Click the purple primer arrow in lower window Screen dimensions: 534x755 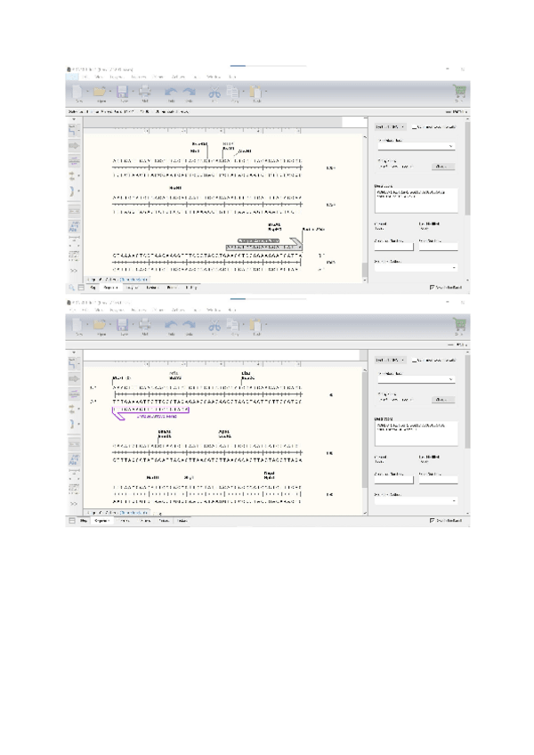150,413
